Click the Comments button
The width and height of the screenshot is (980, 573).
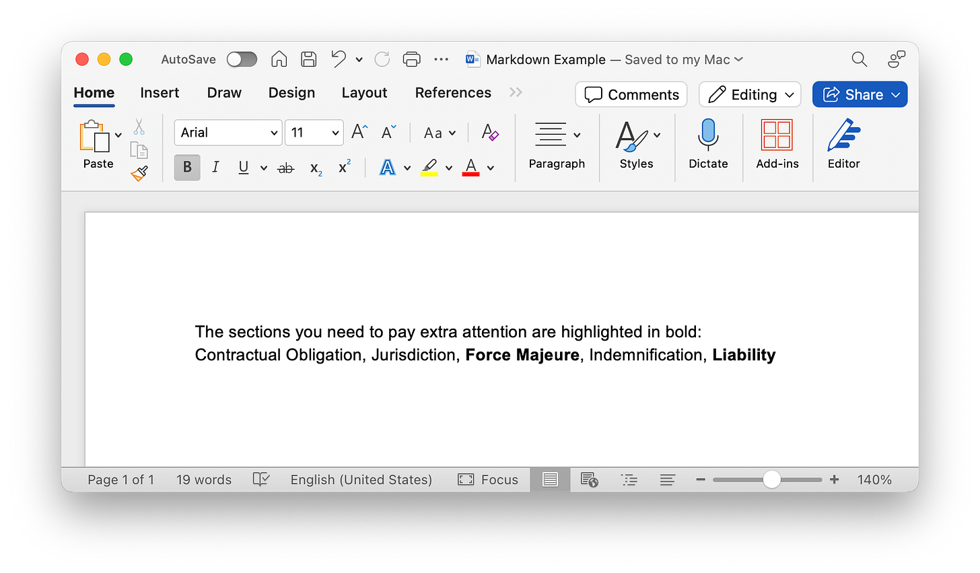click(631, 94)
